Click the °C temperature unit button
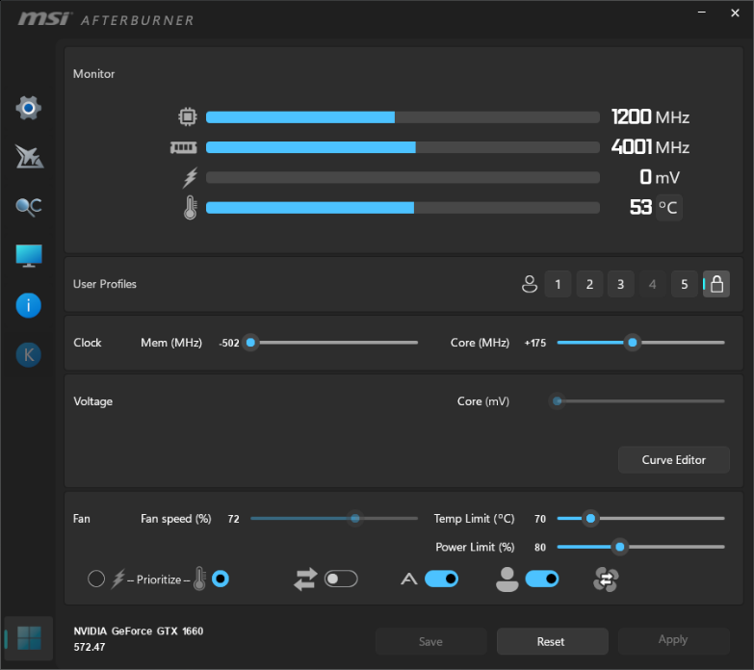 coord(668,207)
